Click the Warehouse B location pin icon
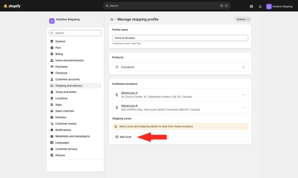This screenshot has height=178, width=298. pos(117,108)
